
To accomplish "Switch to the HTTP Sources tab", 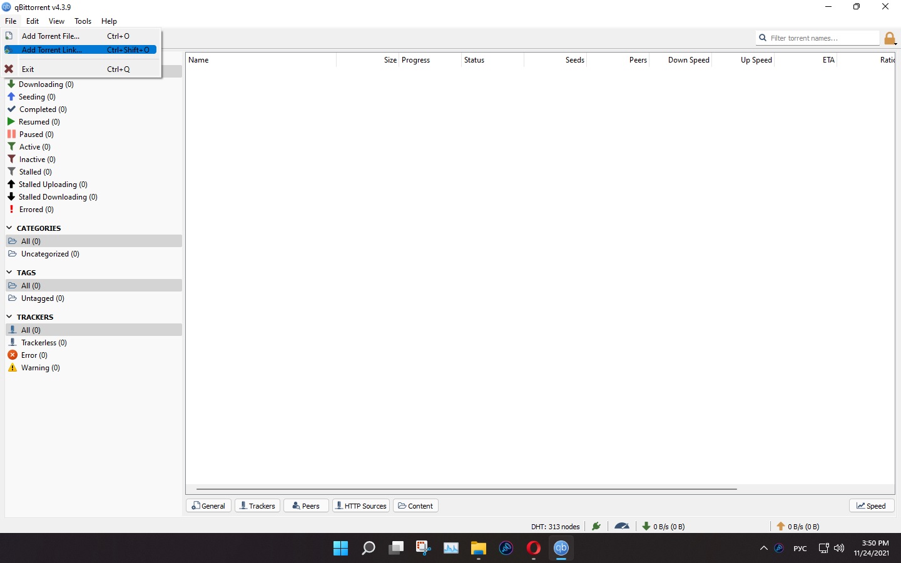I will point(361,505).
